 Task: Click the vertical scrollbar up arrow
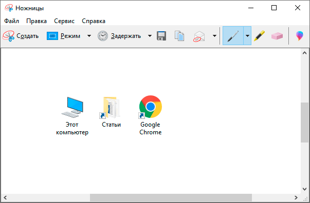point(304,53)
